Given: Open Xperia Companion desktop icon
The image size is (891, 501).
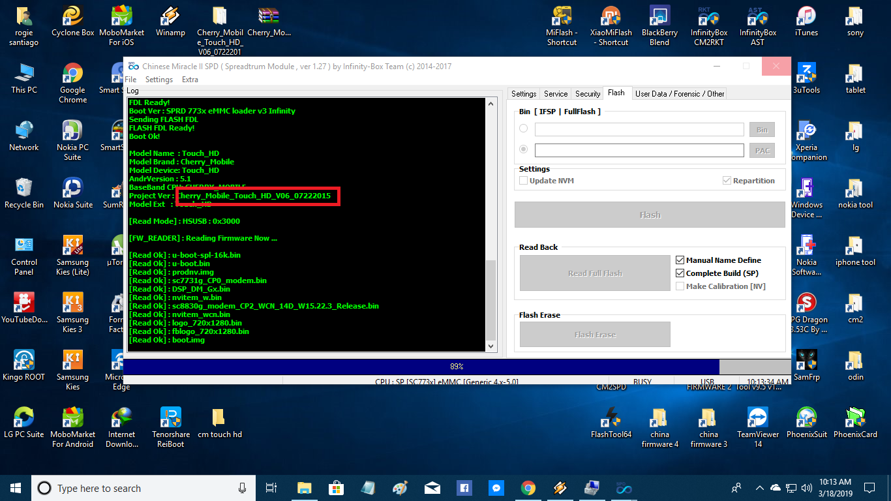Looking at the screenshot, I should click(x=808, y=141).
